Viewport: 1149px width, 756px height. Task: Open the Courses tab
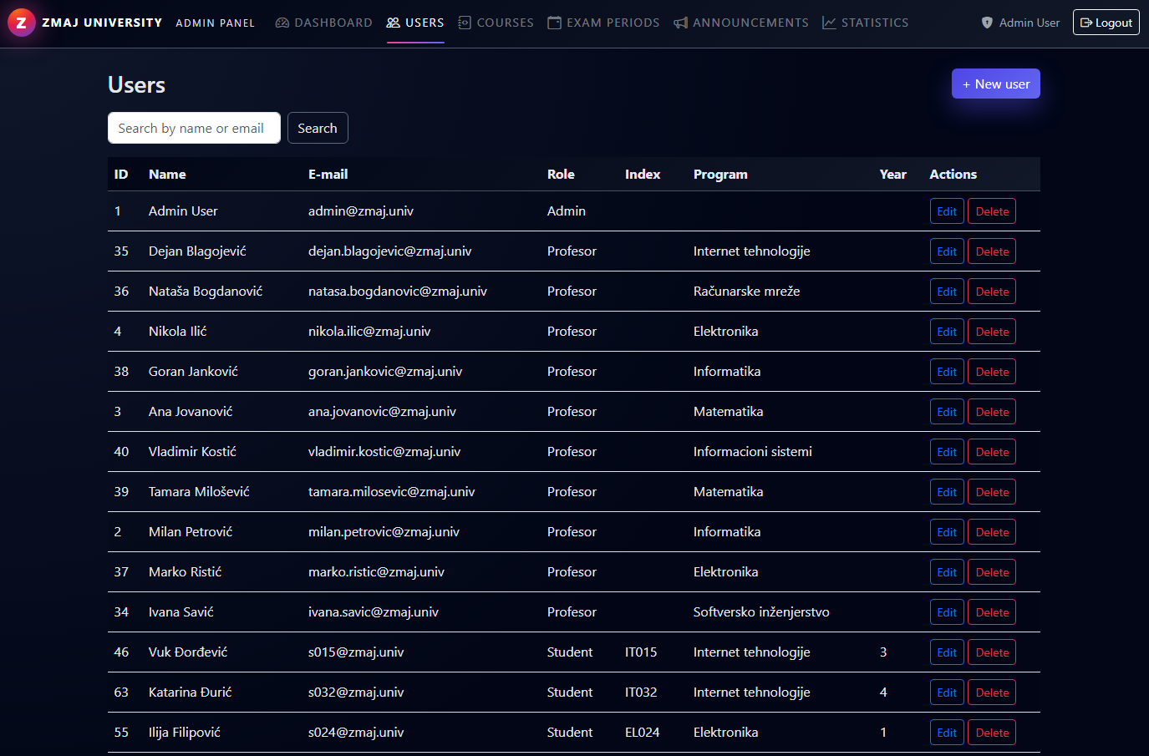coord(505,23)
